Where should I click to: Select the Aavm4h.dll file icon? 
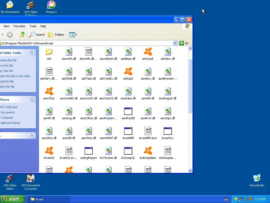point(69,52)
